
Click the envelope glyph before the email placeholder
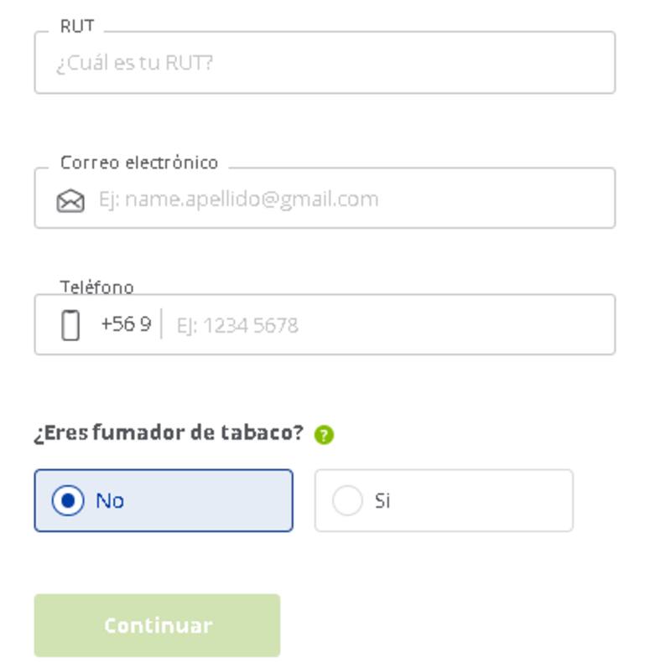(x=71, y=198)
